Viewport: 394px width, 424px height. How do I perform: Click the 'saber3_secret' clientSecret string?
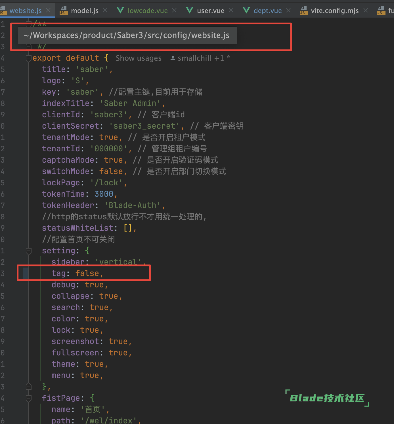pyautogui.click(x=144, y=126)
